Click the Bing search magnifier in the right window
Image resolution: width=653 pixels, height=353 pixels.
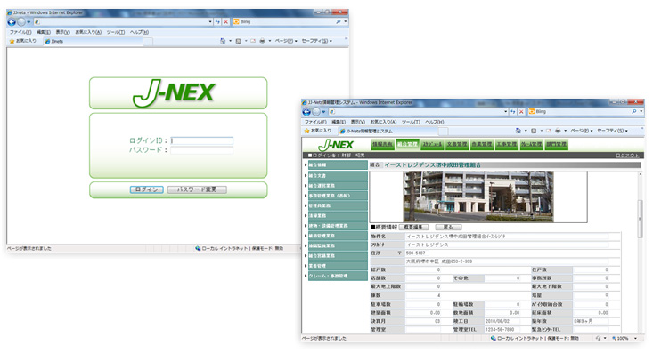633,111
